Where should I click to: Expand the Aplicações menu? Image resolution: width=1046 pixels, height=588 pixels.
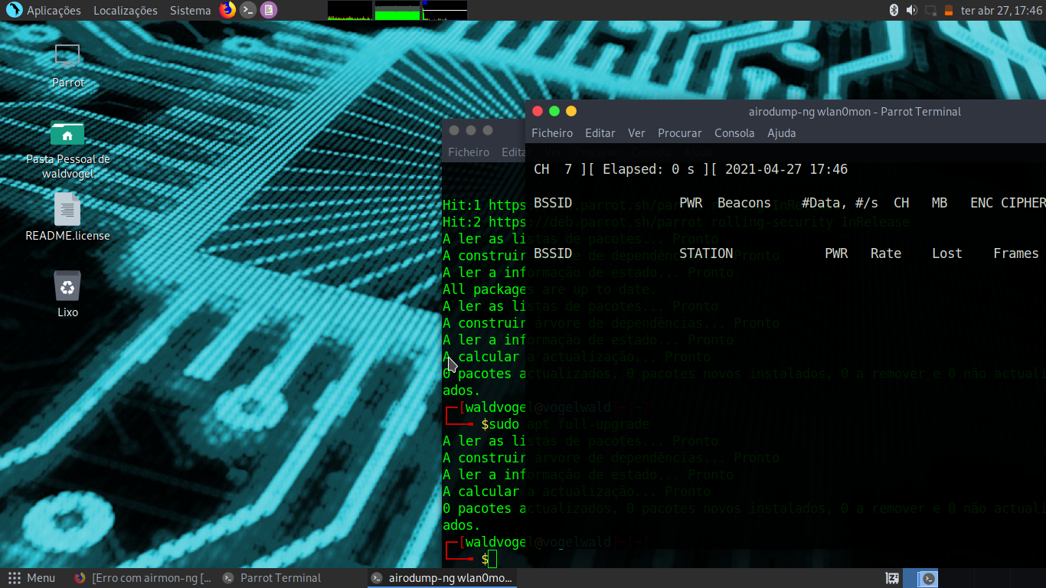pos(44,10)
